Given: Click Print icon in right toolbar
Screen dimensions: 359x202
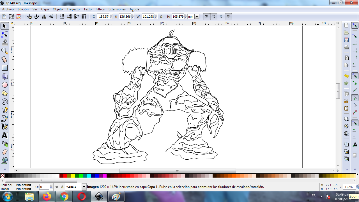Looking at the screenshot, I should point(346,47).
